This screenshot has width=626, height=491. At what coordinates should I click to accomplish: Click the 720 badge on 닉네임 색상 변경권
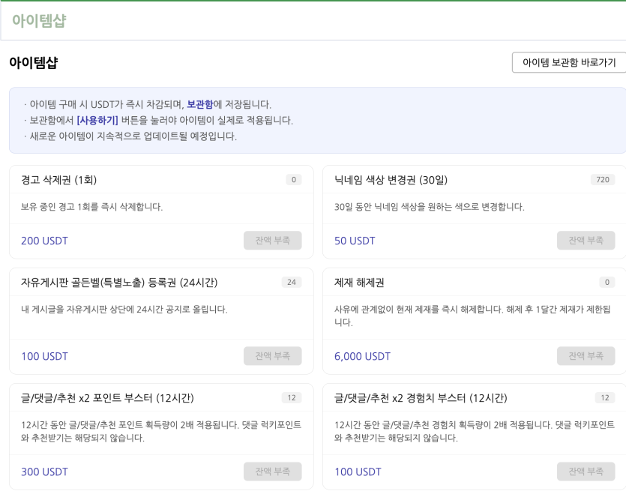603,180
